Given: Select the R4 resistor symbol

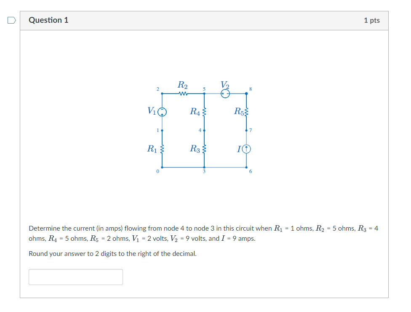Looking at the screenshot, I should tap(204, 112).
